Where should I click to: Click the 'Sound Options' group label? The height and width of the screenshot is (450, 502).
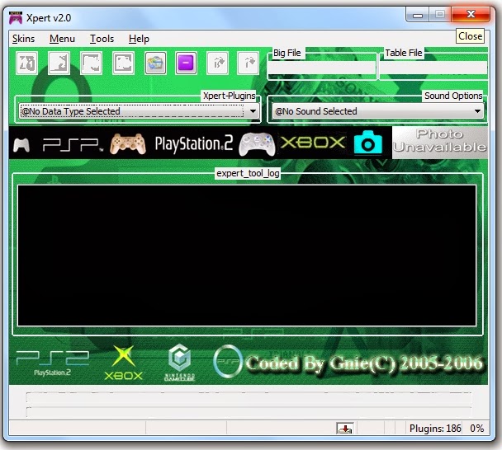[x=453, y=96]
